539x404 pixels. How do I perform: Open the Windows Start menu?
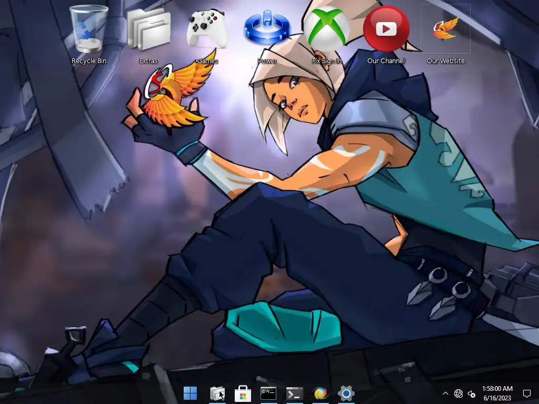190,393
